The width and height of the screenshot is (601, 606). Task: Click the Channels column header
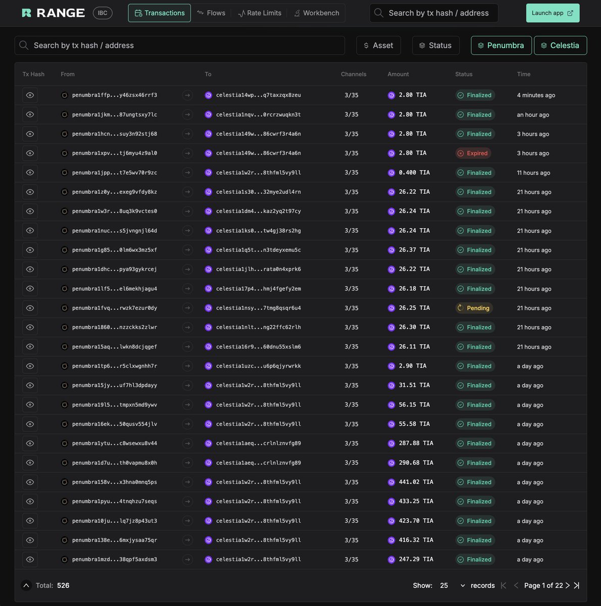point(354,74)
